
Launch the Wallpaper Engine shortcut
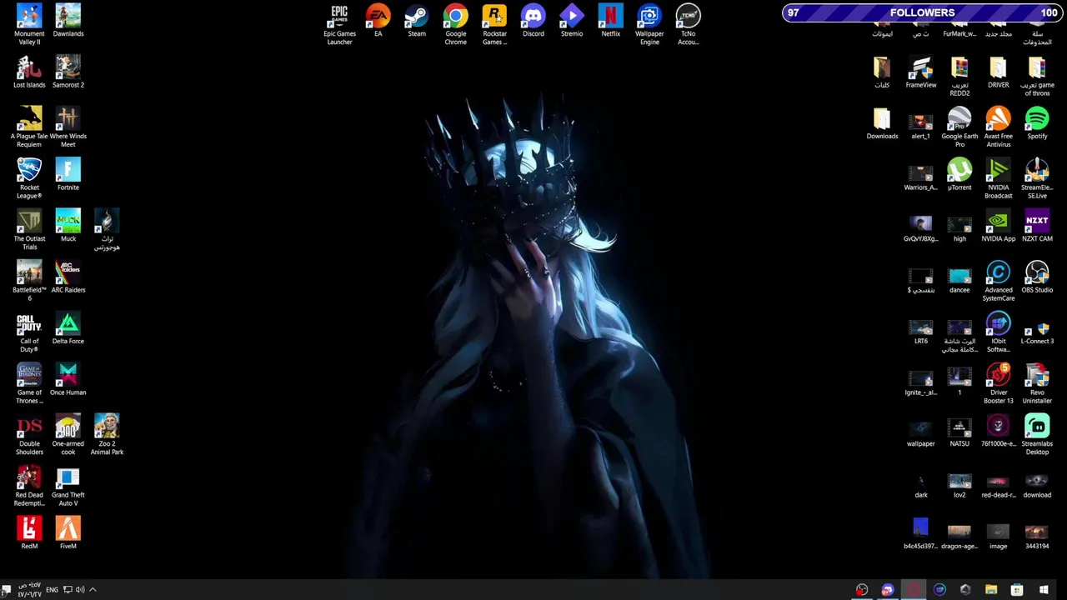(649, 24)
